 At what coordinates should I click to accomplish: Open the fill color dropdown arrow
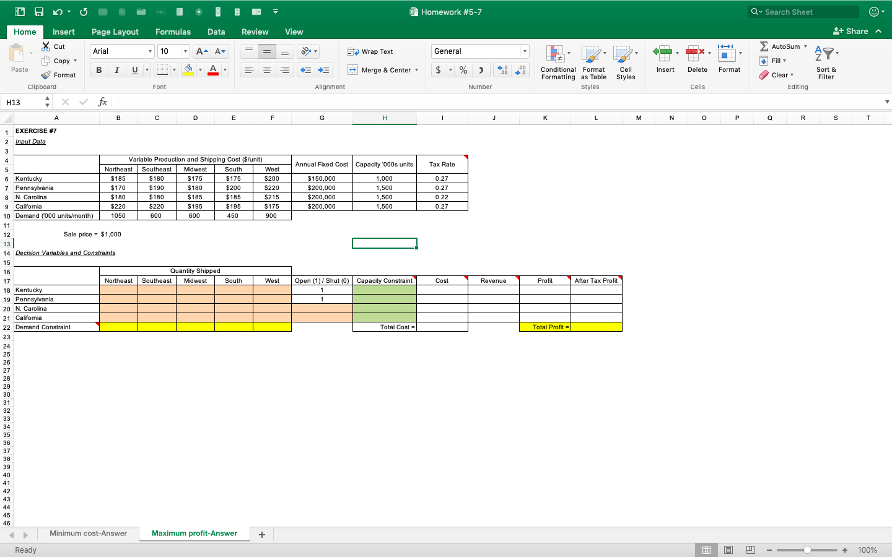200,70
